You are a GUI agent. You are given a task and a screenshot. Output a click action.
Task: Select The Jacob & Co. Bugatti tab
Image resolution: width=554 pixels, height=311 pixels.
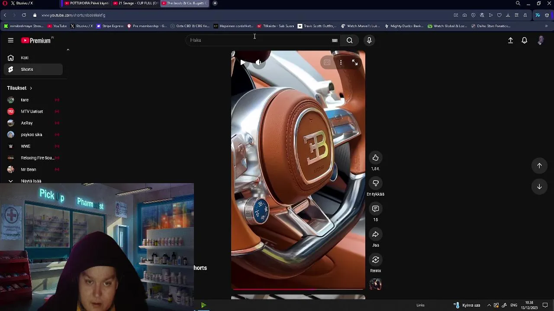point(185,3)
